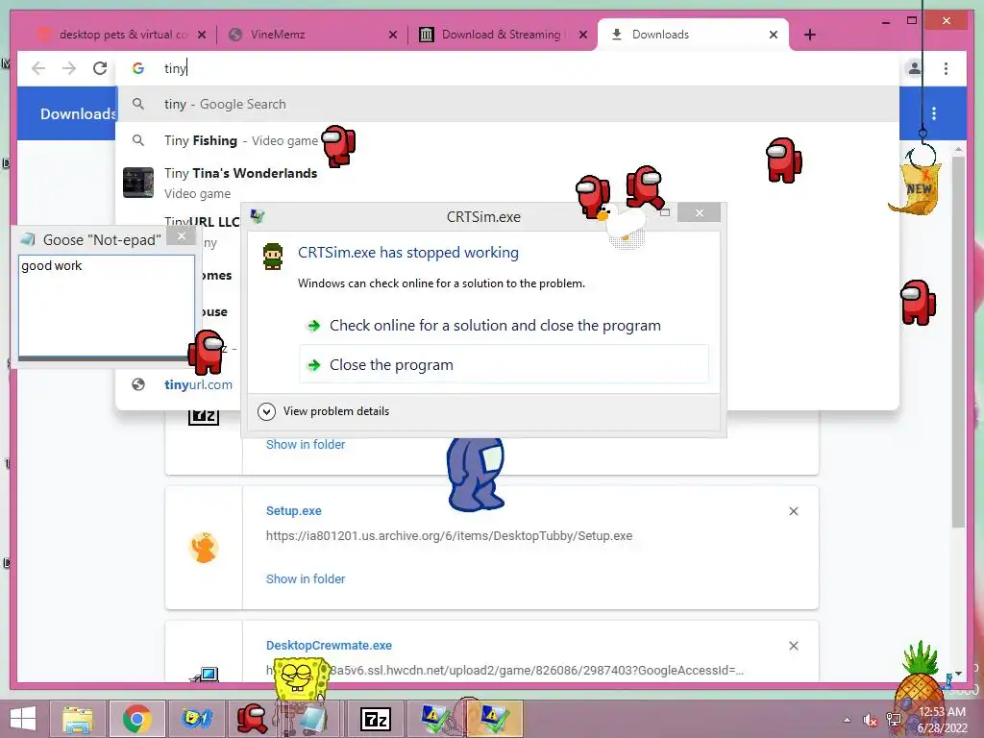Click the Chrome taskbar icon
This screenshot has height=738, width=984.
coord(136,719)
